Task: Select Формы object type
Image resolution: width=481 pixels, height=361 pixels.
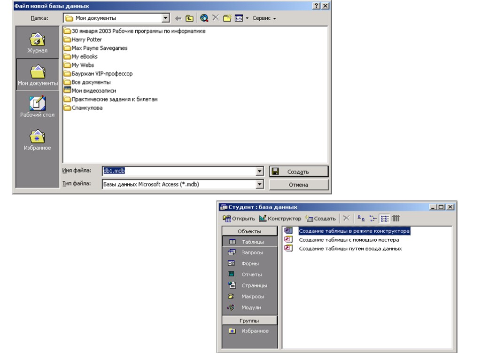Action: pyautogui.click(x=250, y=264)
